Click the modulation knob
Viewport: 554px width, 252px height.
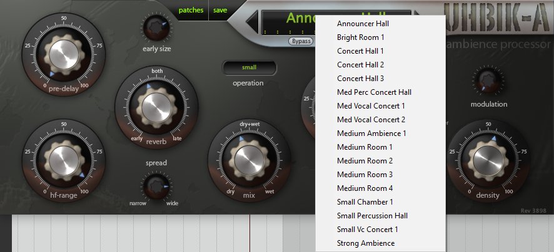pyautogui.click(x=488, y=80)
